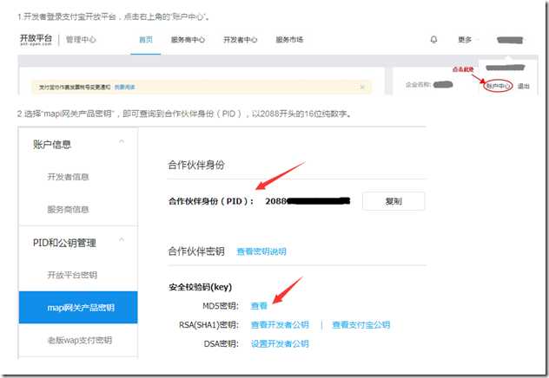Open the 服务商中心 tab
Image resolution: width=549 pixels, height=378 pixels.
pyautogui.click(x=188, y=40)
